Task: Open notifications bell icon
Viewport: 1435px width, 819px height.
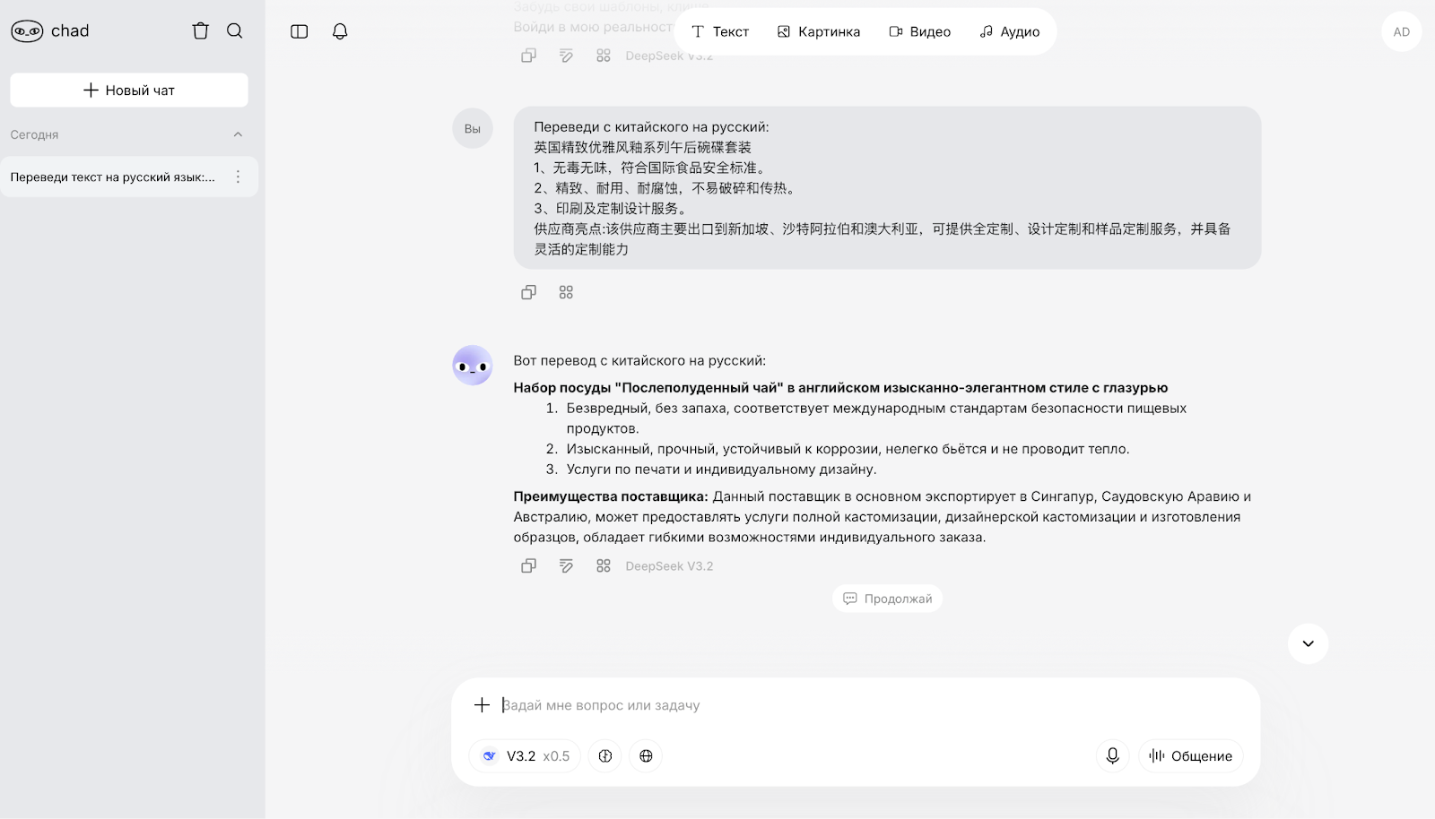Action: tap(340, 31)
